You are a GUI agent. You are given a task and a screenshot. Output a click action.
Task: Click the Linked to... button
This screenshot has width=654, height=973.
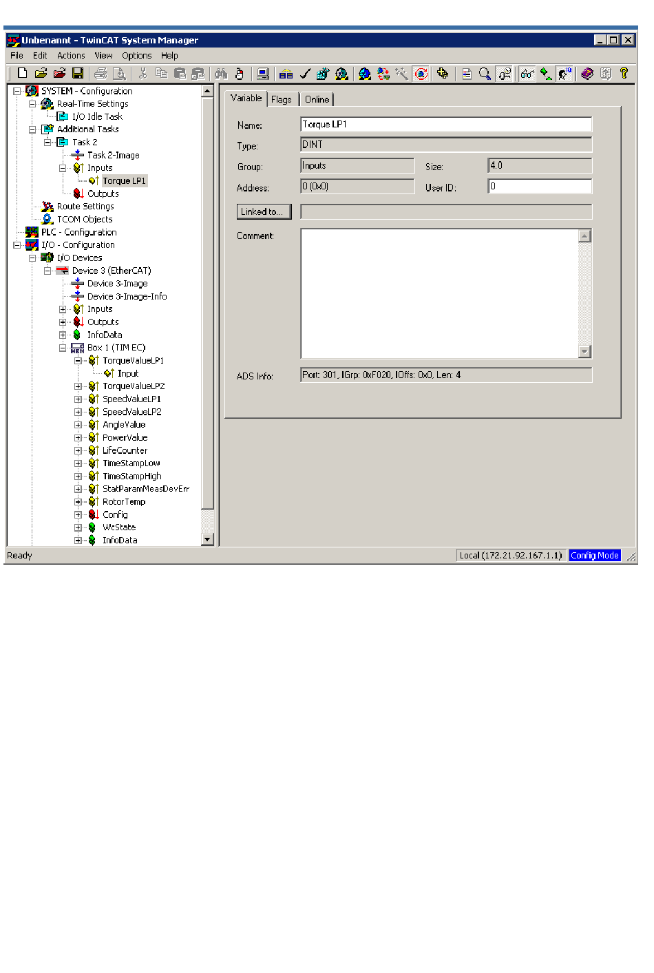click(x=264, y=211)
